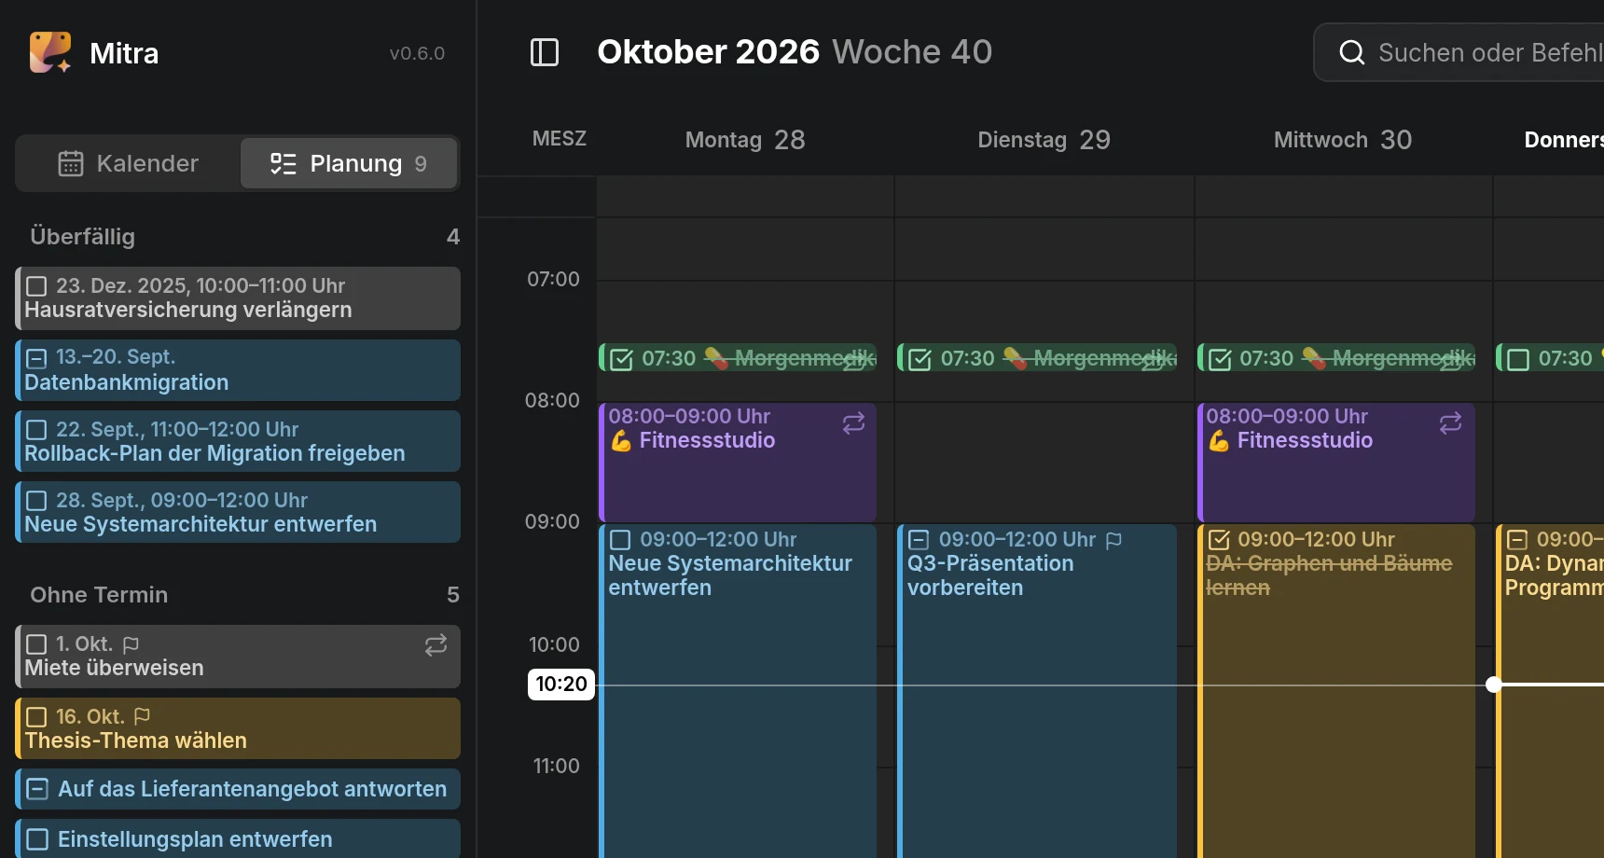Check the Thesis-Thema wählen checkbox

coord(36,716)
